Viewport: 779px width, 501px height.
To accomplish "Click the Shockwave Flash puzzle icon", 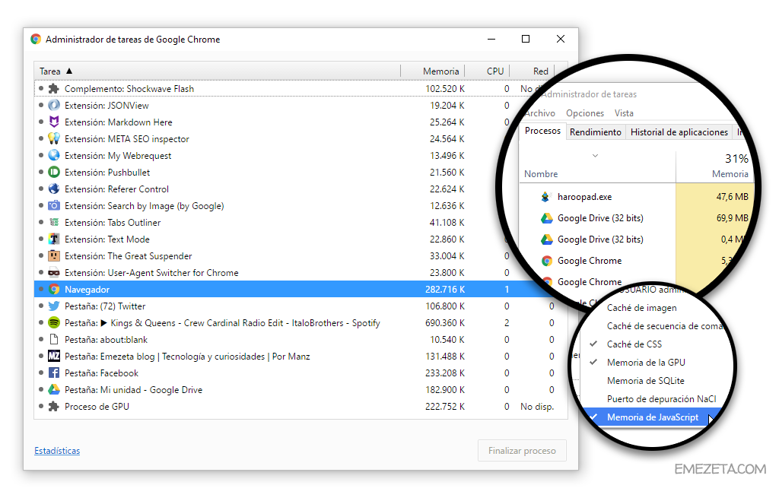I will point(54,89).
